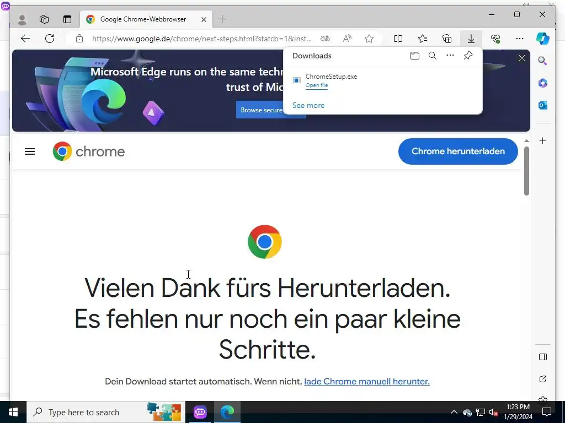Click the Edge profile avatar icon
This screenshot has height=423, width=565.
point(22,19)
